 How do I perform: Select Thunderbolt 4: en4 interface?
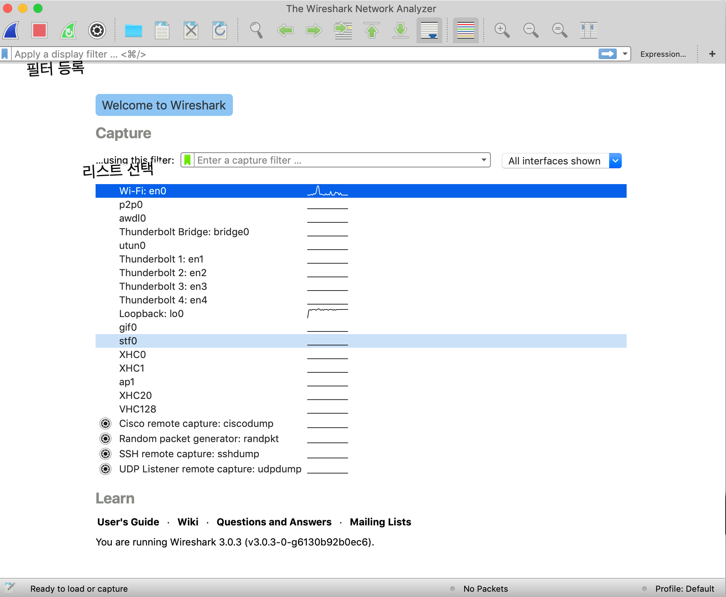pos(361,300)
